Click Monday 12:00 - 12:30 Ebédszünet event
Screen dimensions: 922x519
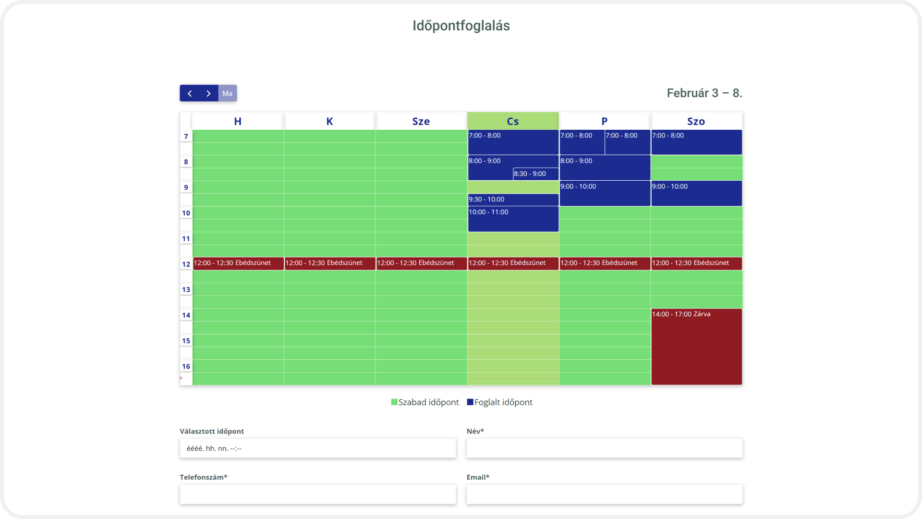click(x=238, y=263)
